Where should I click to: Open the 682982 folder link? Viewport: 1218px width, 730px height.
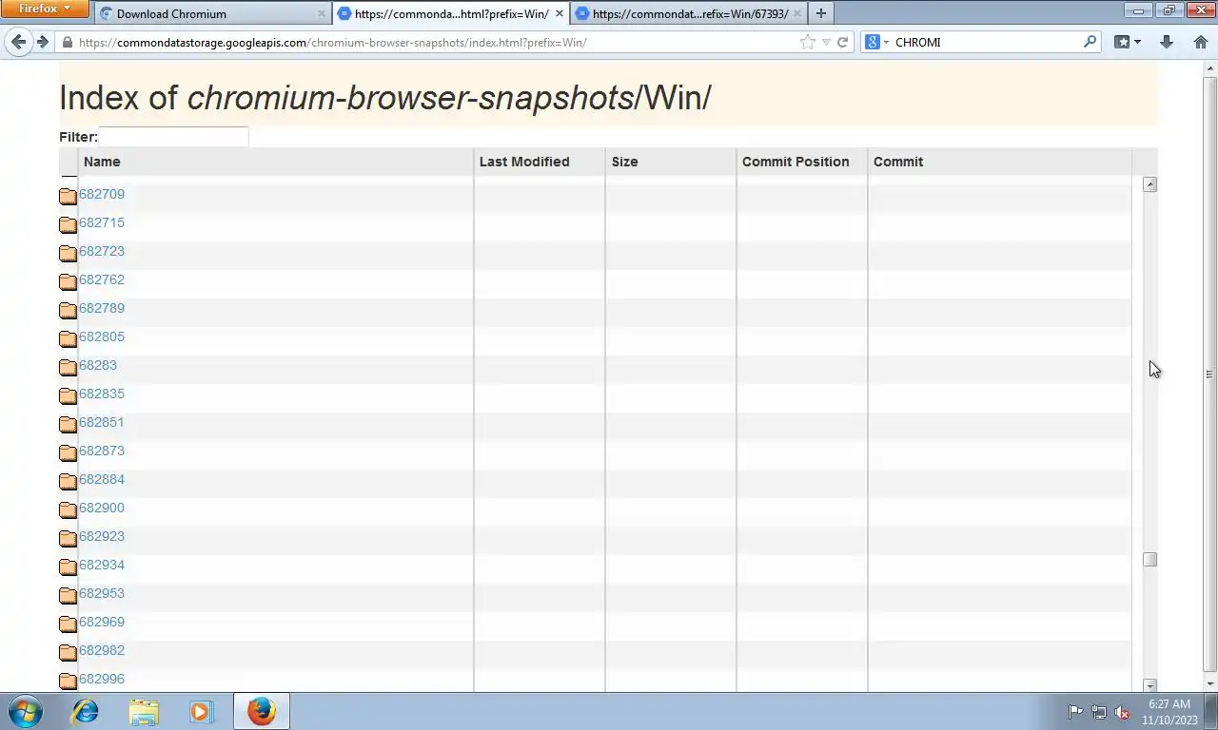pyautogui.click(x=102, y=650)
